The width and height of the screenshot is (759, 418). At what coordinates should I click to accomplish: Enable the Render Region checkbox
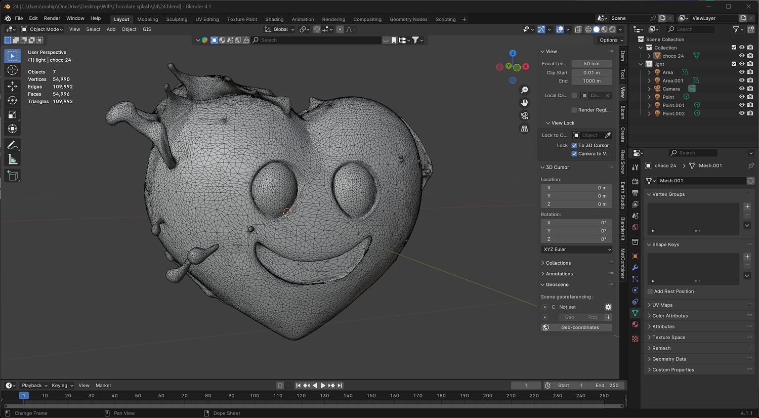(x=574, y=110)
